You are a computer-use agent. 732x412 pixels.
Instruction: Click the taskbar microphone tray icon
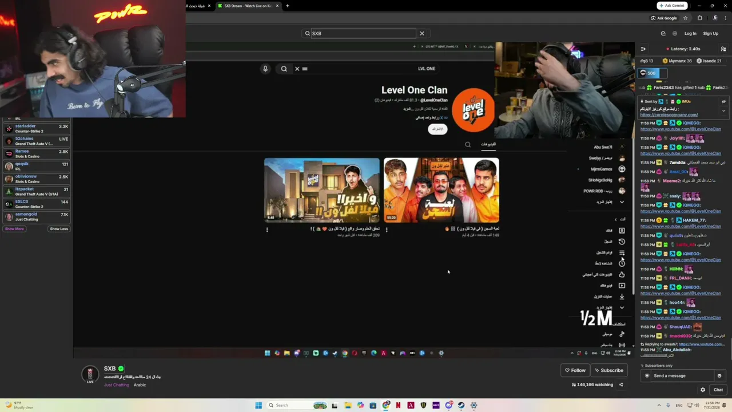pyautogui.click(x=668, y=405)
